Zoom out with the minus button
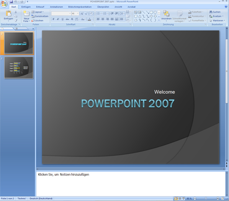The height and width of the screenshot is (201, 229). tap(195, 199)
